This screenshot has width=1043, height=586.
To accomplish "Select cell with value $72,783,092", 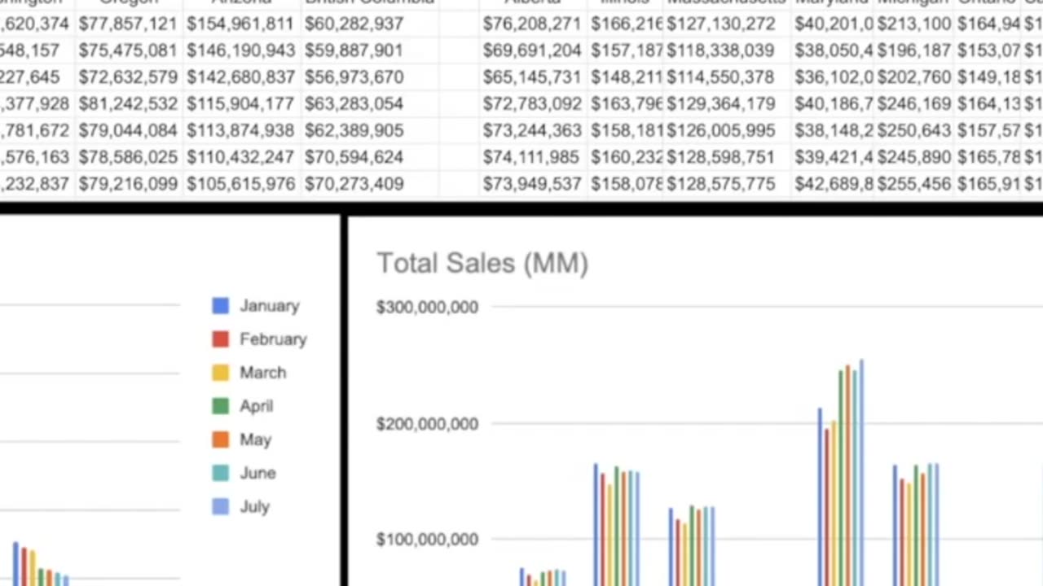I will coord(532,104).
